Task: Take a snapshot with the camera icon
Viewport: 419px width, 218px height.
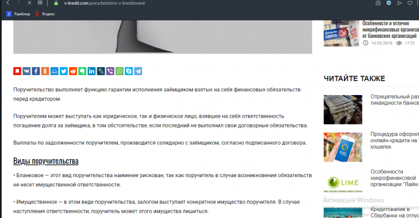Action: coord(378,3)
